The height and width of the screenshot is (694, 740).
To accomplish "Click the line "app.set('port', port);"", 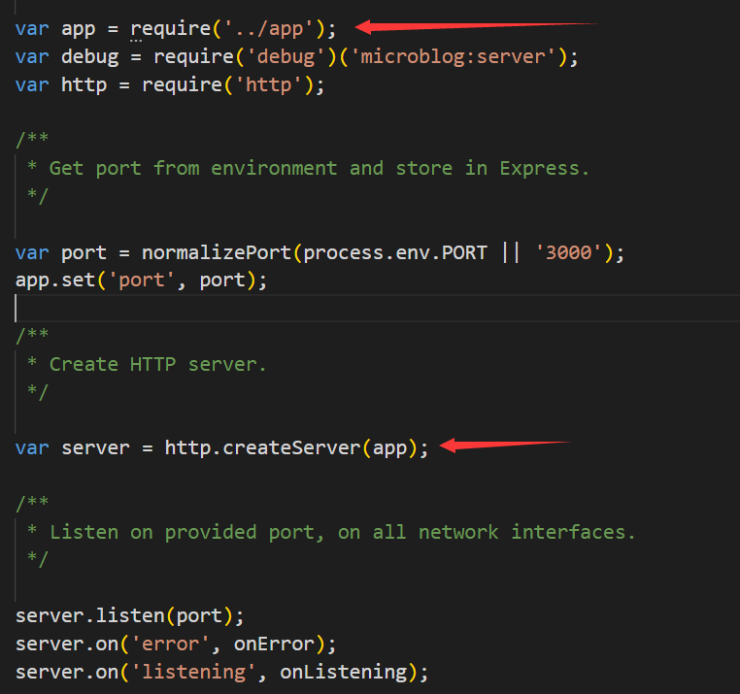I will (141, 281).
